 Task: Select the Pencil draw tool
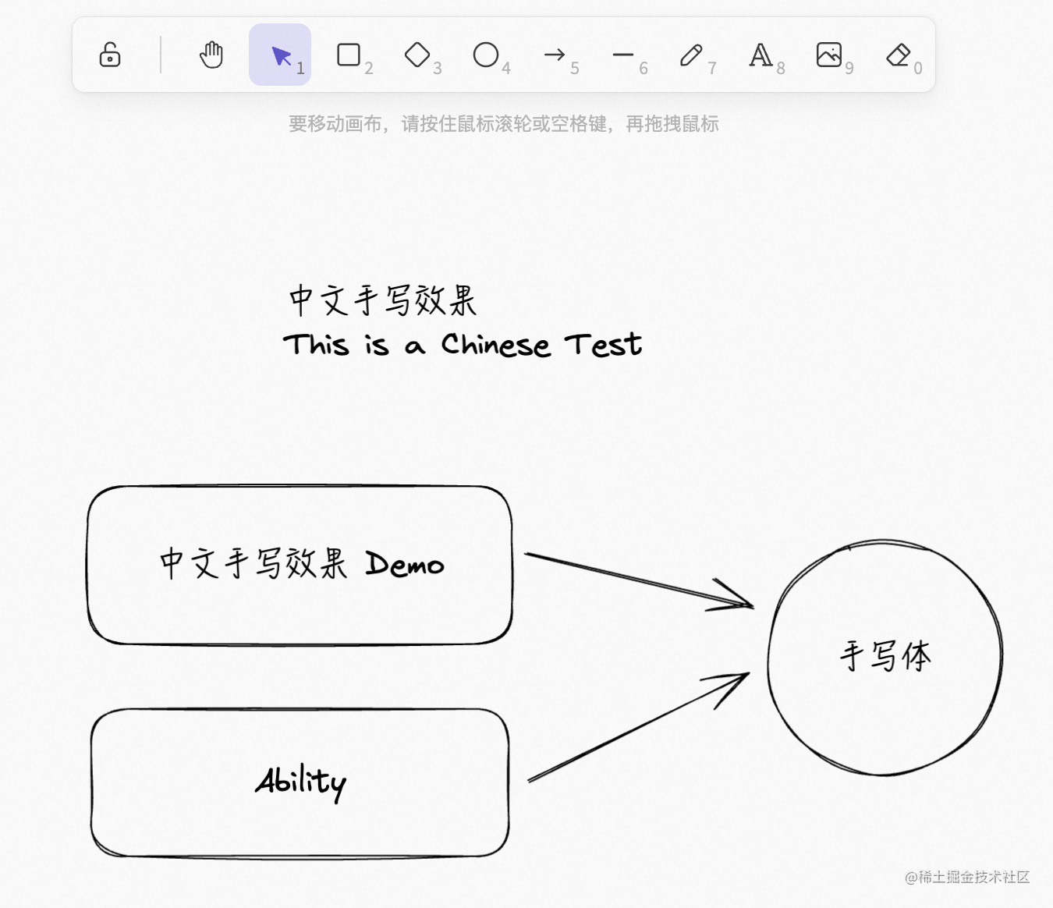click(692, 55)
